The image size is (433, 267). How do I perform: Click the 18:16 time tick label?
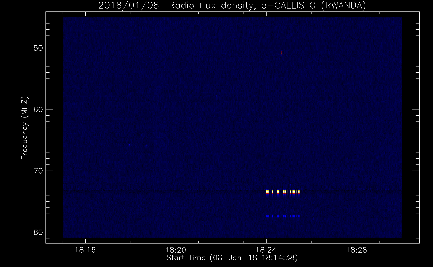[x=85, y=250]
